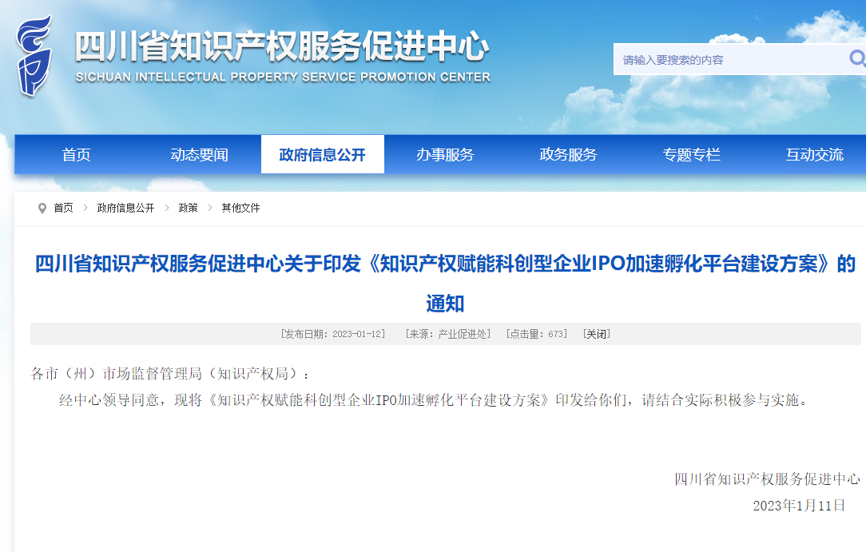Open the 专题专栏 navigation item
The height and width of the screenshot is (552, 866).
(x=691, y=155)
